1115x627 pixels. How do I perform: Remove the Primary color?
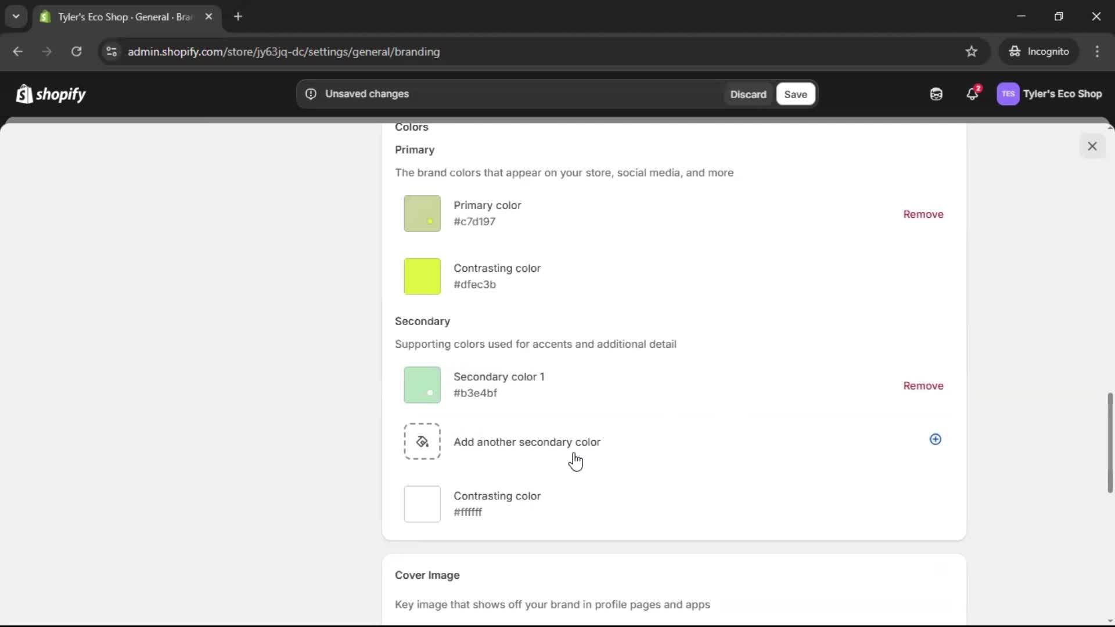point(923,214)
